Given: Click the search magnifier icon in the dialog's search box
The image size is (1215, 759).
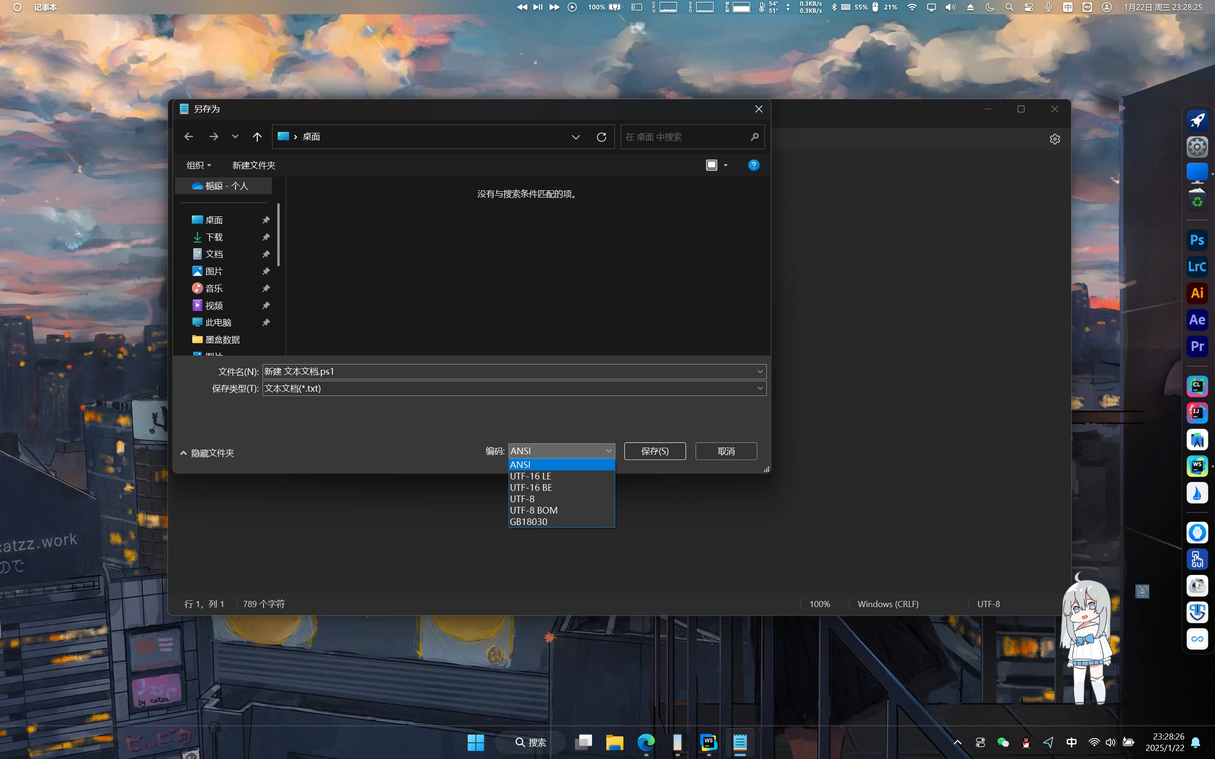Looking at the screenshot, I should pos(754,137).
